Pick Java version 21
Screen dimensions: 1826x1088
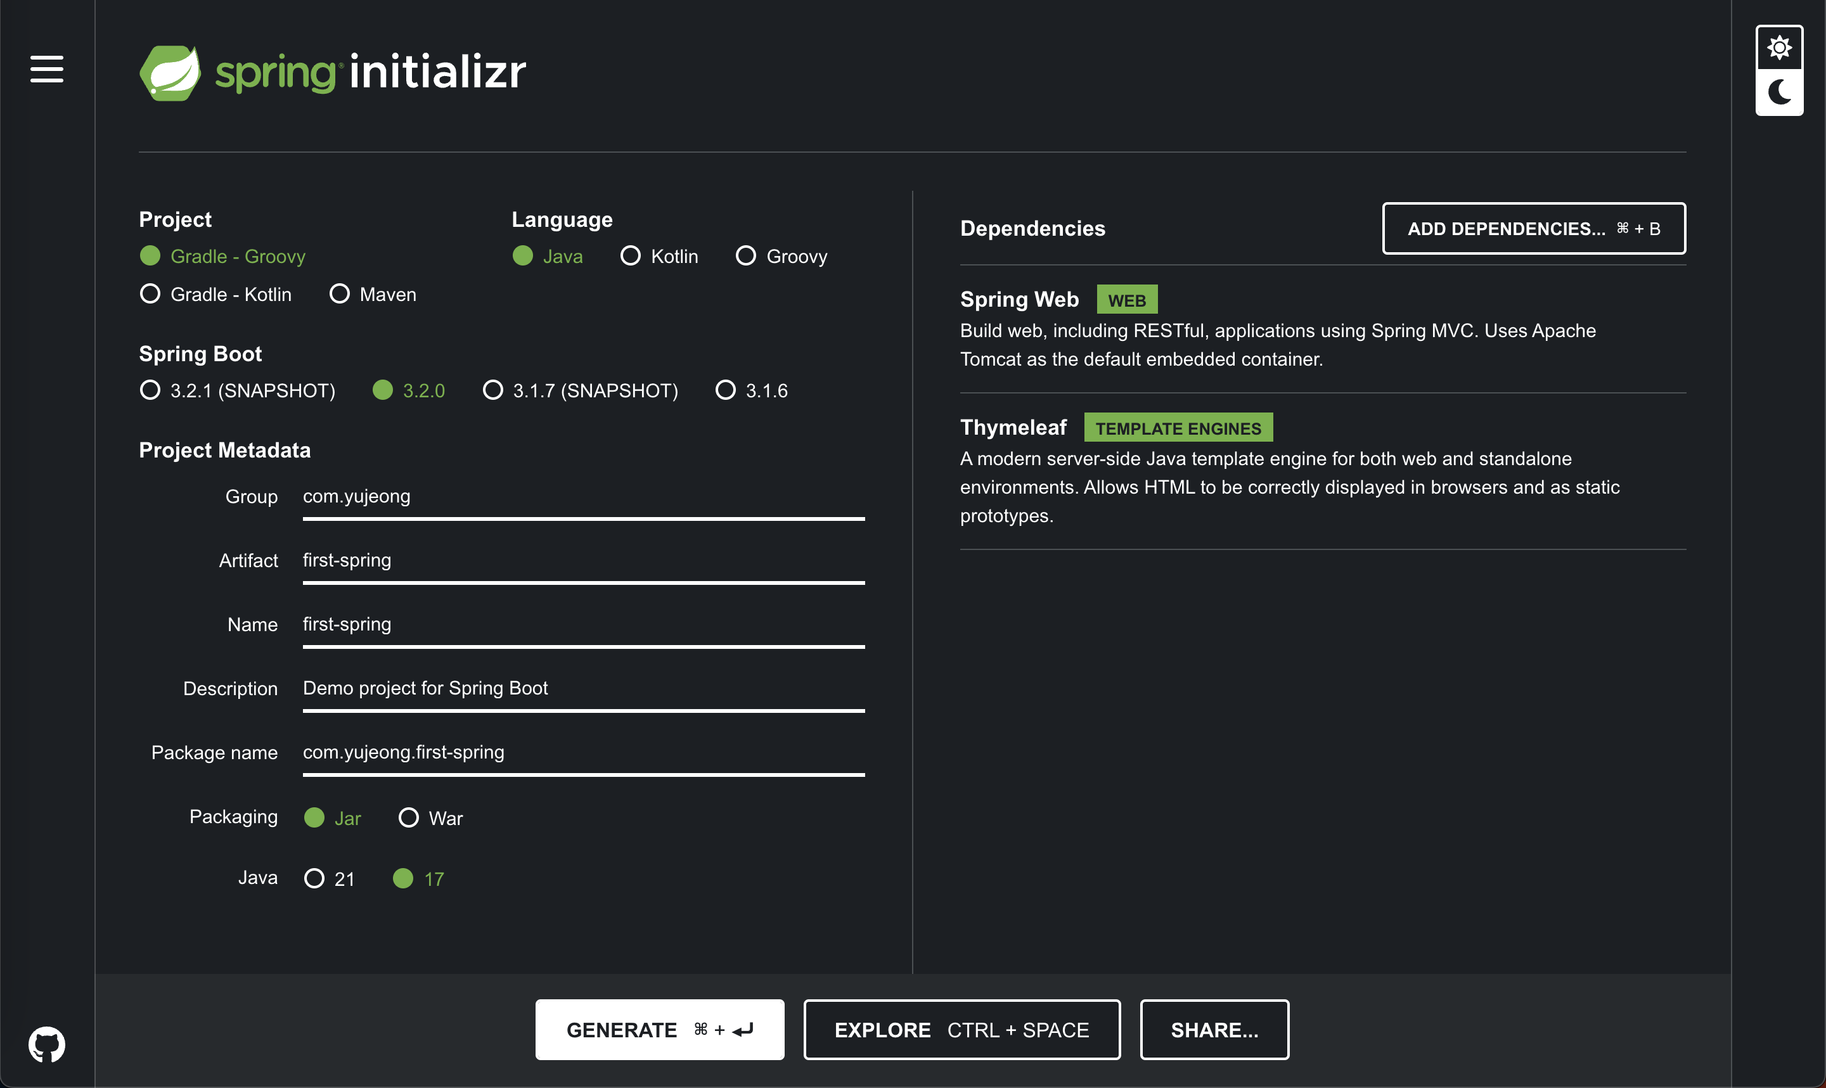314,878
